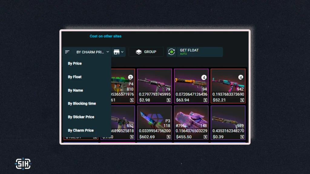
Task: Click the 4 badge on $63.94 item
Action: (x=204, y=77)
